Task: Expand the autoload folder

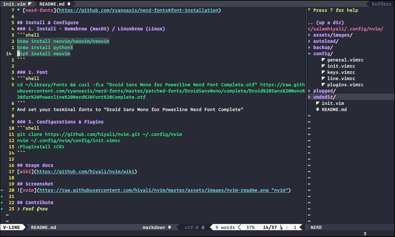Action: point(309,41)
